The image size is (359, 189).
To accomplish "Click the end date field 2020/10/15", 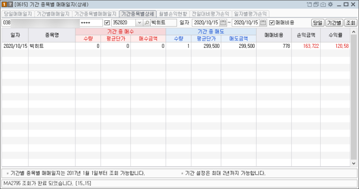I will click(x=246, y=23).
